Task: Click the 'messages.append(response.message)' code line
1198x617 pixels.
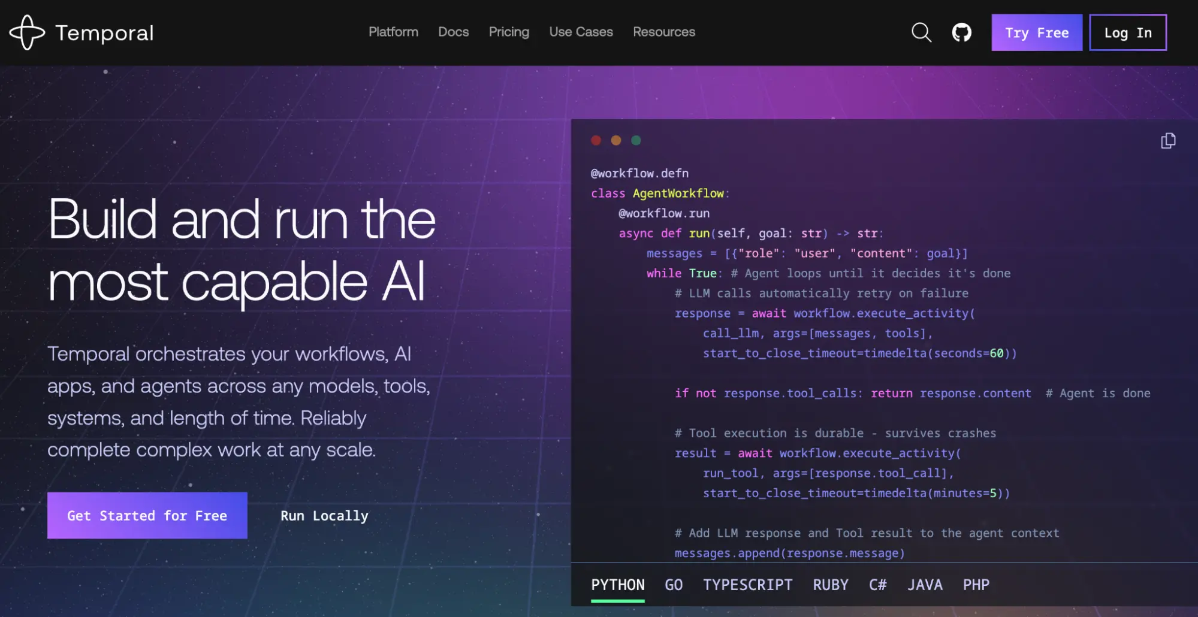Action: (x=790, y=553)
